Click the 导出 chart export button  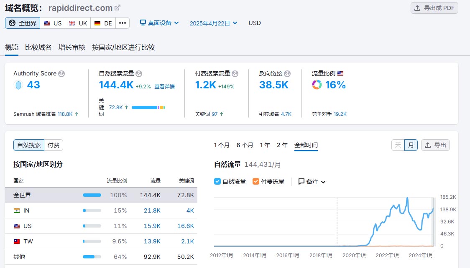point(436,145)
